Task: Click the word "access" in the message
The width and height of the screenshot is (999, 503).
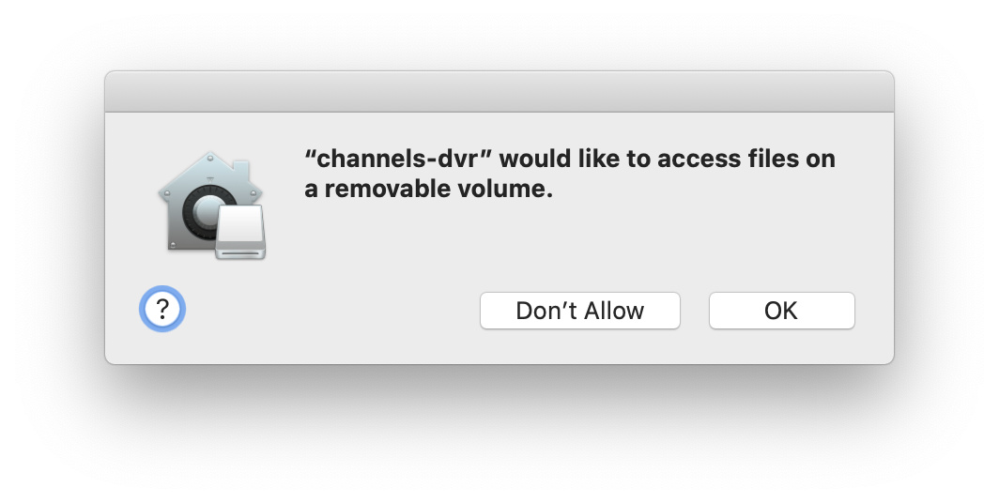Action: coord(694,159)
